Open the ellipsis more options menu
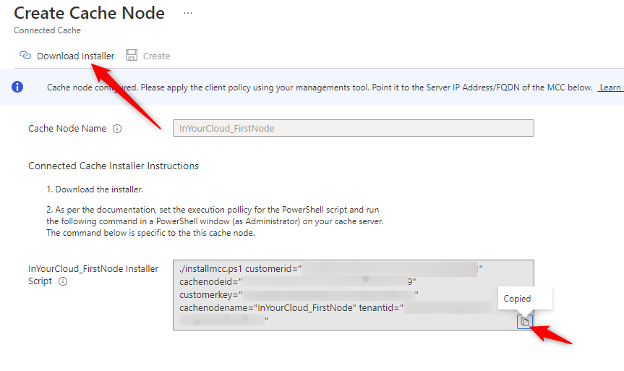The width and height of the screenshot is (624, 371). click(x=188, y=13)
